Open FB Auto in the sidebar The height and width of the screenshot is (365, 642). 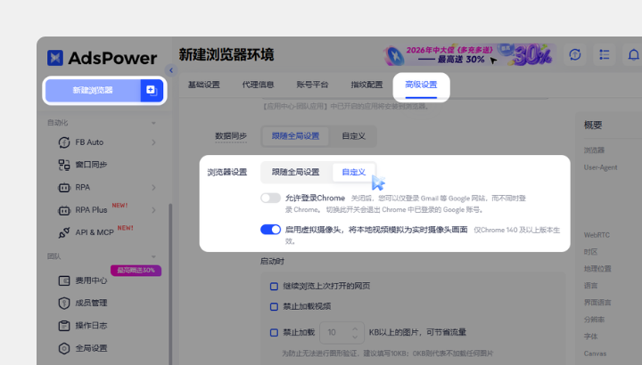(89, 142)
